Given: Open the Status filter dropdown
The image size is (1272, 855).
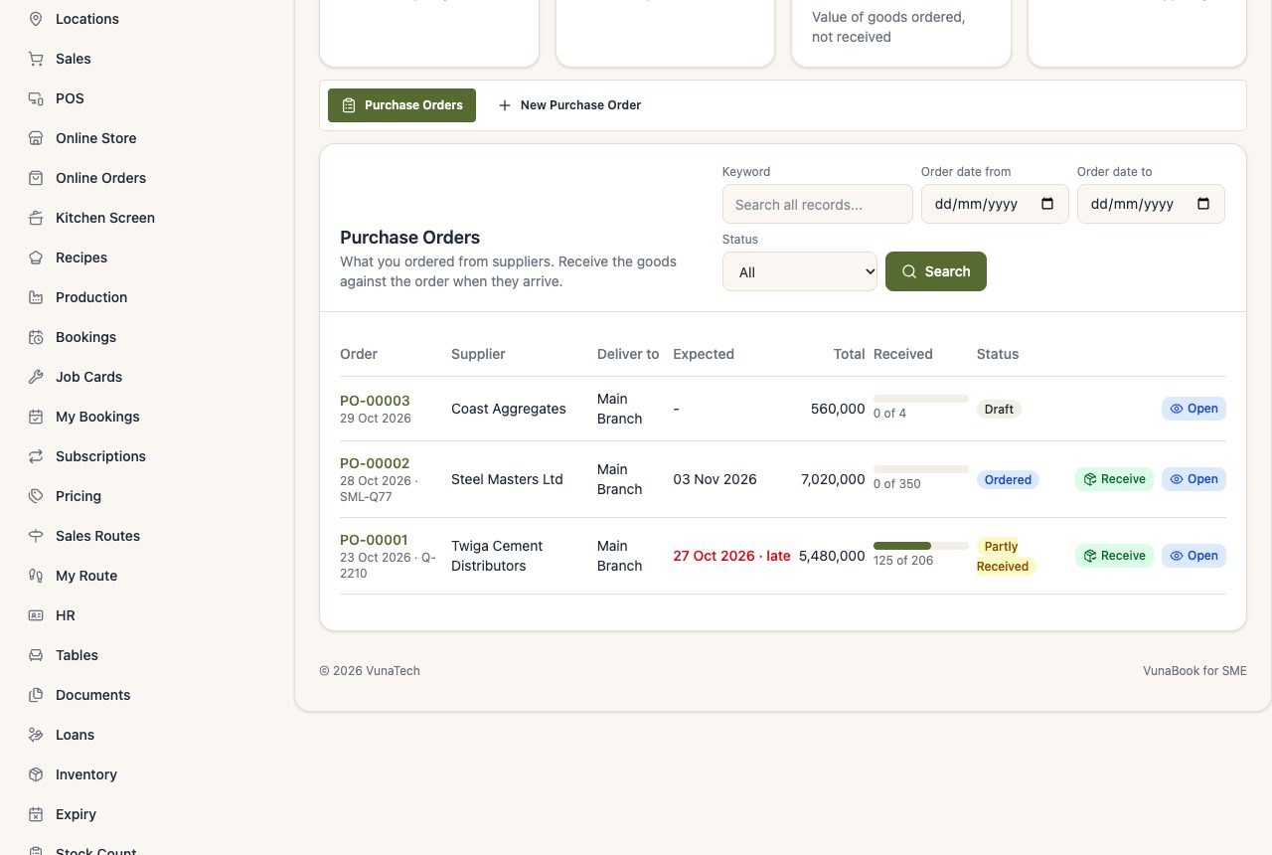Looking at the screenshot, I should [800, 271].
